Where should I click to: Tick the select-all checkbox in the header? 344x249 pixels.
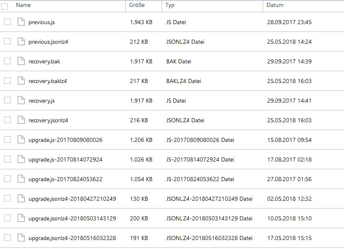(x=5, y=6)
